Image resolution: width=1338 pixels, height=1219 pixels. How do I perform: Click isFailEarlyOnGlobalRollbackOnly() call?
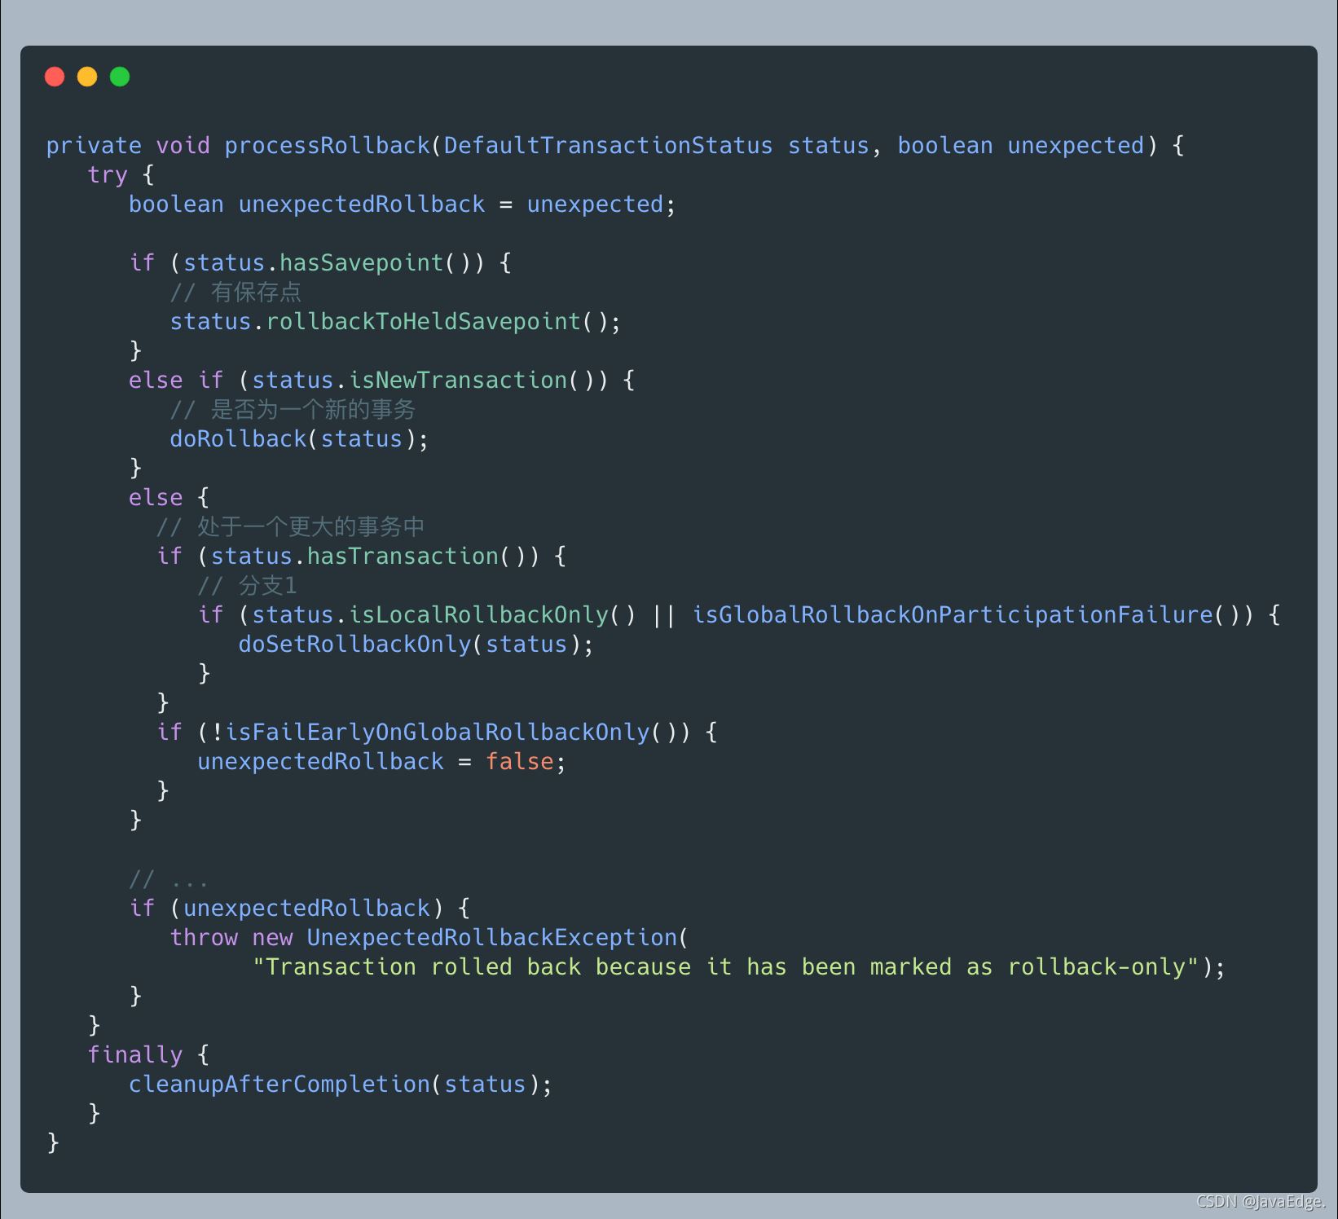[x=451, y=733]
